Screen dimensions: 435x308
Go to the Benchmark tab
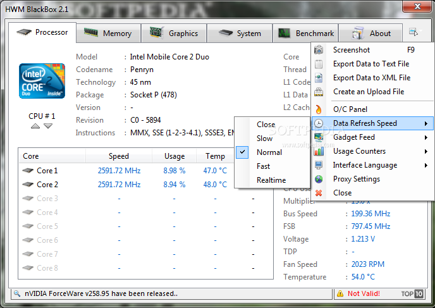coord(305,34)
